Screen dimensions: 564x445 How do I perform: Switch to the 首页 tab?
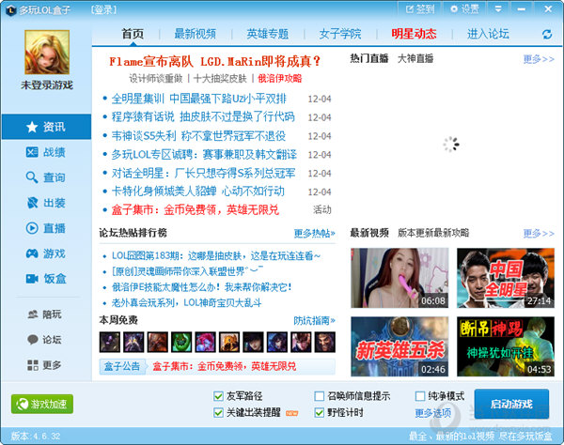coord(133,34)
